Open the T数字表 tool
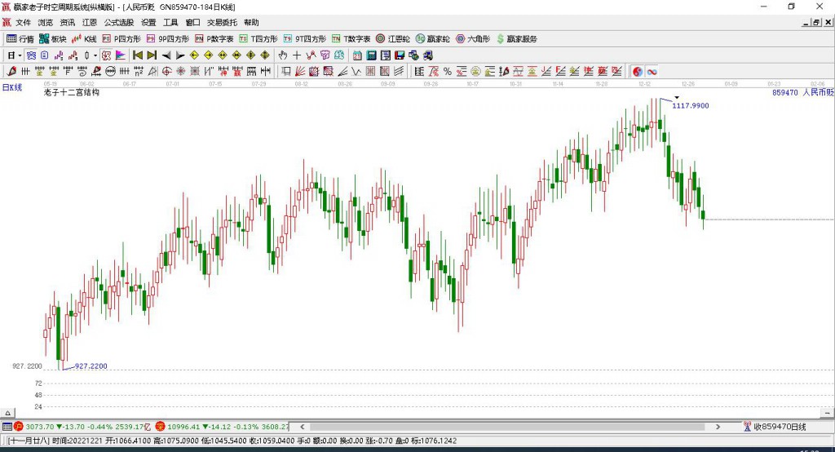This screenshot has width=835, height=452. point(351,39)
